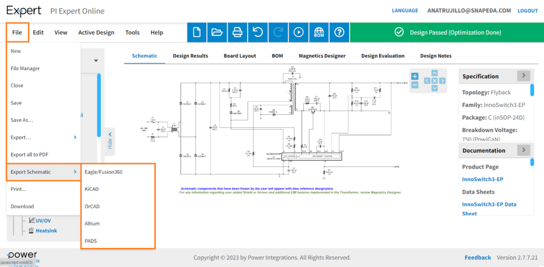Switch to the Design Results tab
544x267 pixels.
191,55
